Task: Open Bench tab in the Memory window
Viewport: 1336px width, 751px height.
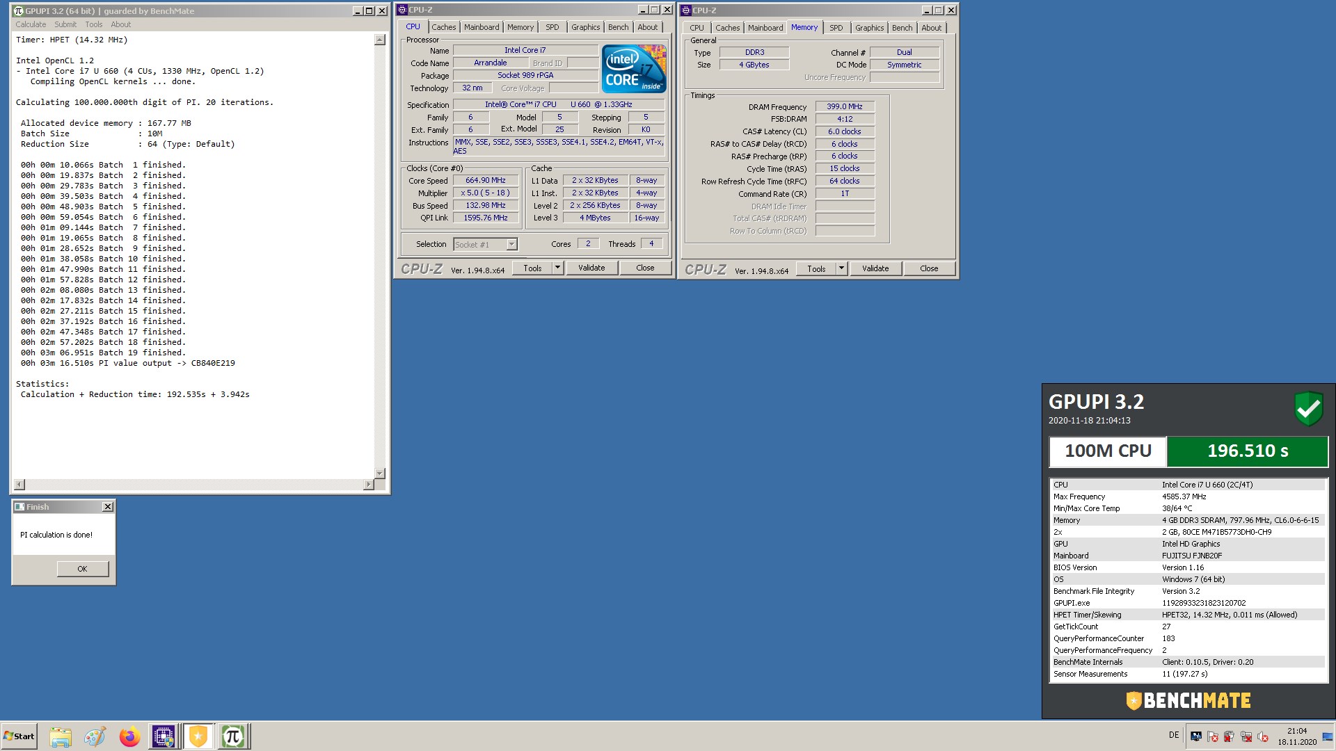Action: click(x=902, y=28)
